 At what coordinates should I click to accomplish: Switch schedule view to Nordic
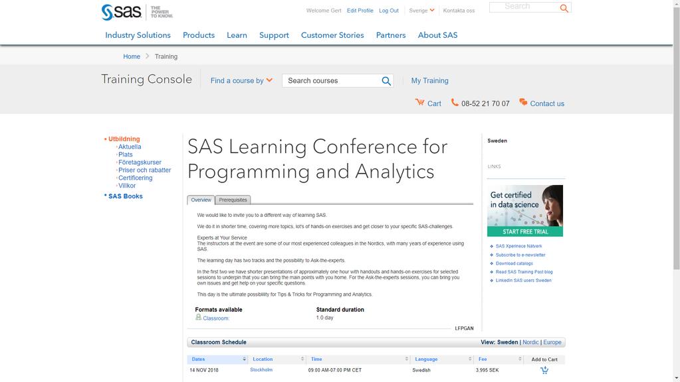point(530,342)
